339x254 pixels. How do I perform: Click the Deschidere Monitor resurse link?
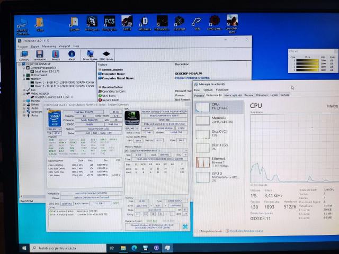[x=244, y=231]
